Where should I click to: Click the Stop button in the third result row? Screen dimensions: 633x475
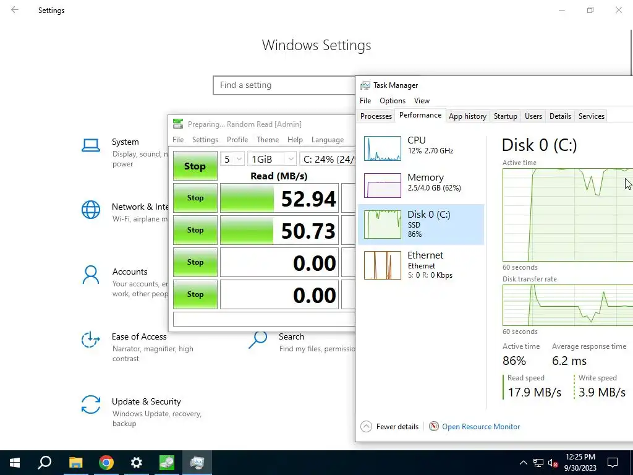(x=195, y=262)
